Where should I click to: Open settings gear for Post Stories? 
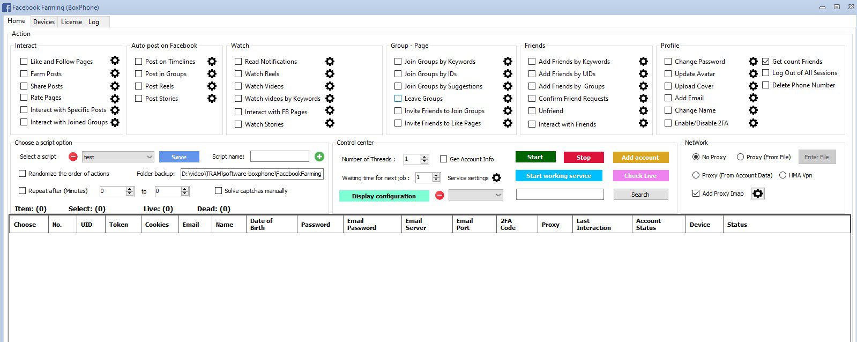tap(212, 99)
